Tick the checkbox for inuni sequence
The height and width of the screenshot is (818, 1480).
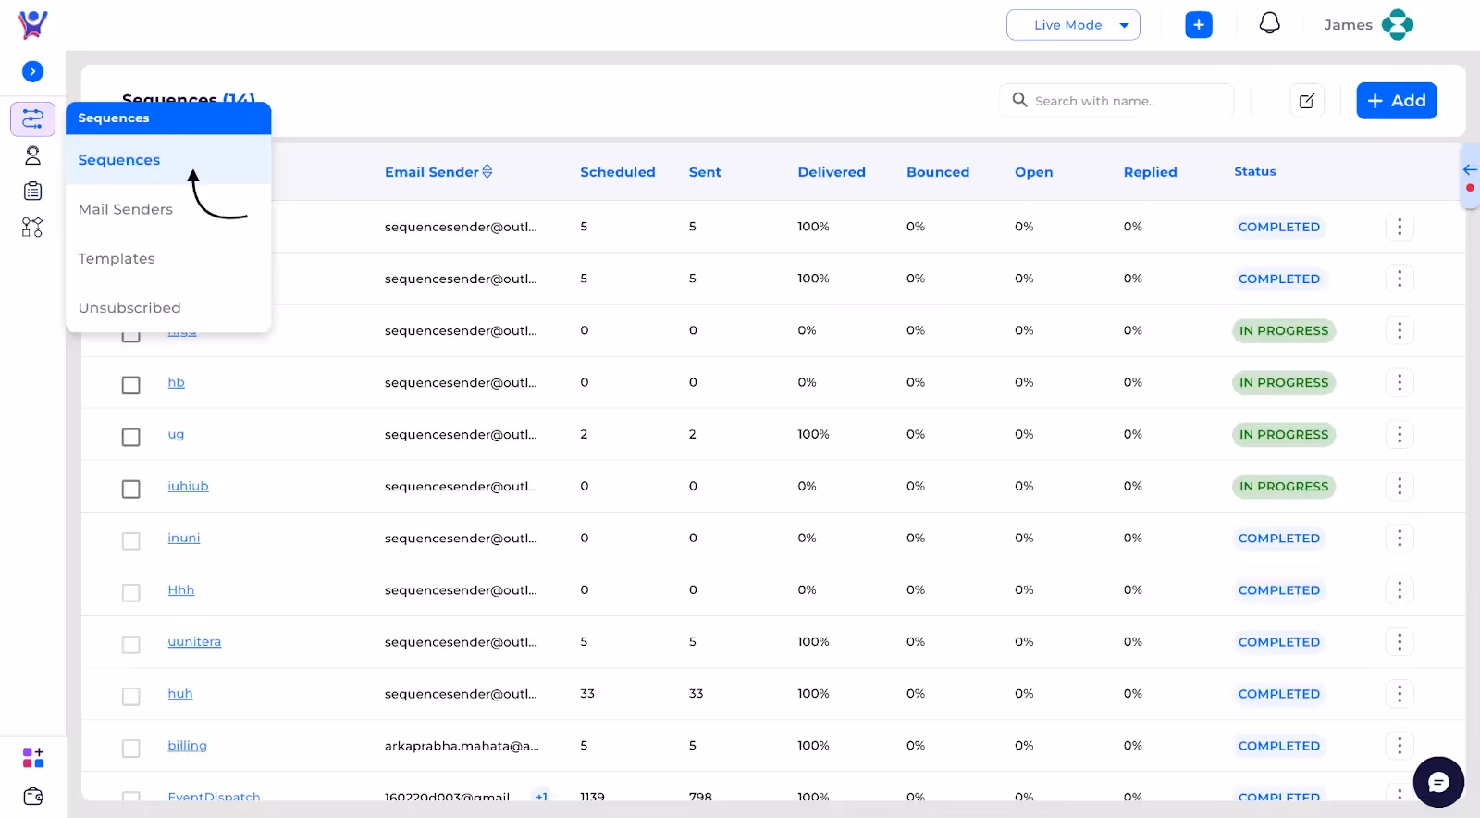coord(131,539)
